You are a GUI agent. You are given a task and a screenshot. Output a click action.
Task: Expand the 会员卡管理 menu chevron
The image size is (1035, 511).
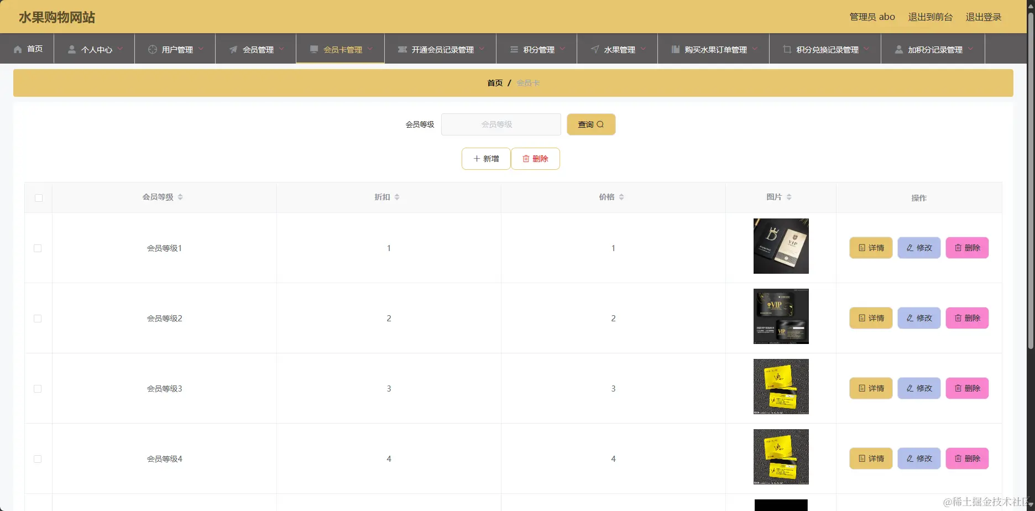point(370,49)
